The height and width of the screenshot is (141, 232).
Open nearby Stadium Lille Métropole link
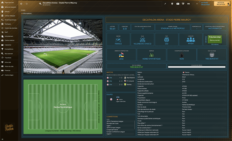tap(173, 28)
